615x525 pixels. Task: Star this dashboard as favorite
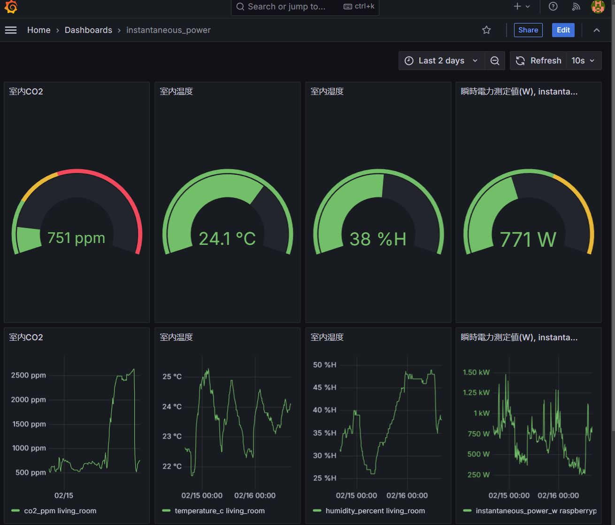point(486,30)
